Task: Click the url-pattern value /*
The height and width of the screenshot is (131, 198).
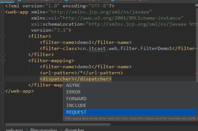Action: pyautogui.click(x=80, y=73)
